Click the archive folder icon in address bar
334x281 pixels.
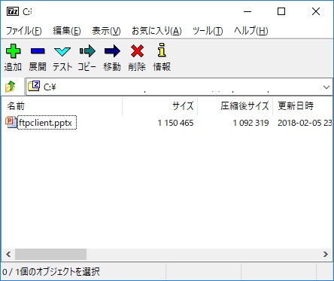point(34,86)
